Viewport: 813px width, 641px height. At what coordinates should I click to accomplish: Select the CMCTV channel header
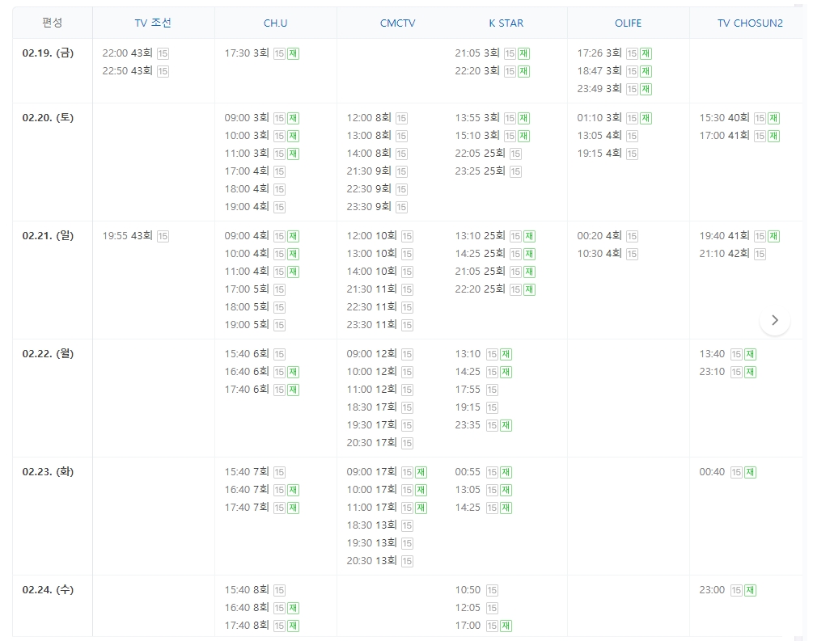[398, 23]
